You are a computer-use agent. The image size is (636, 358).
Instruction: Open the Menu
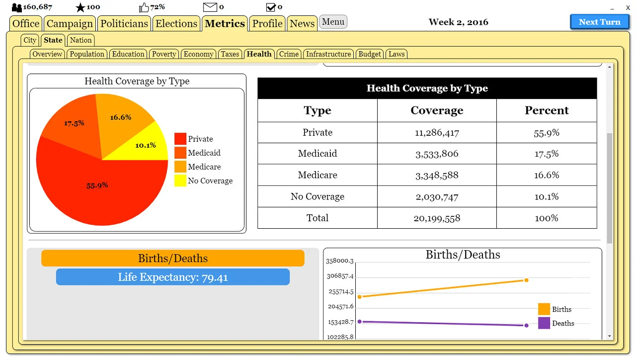point(333,21)
